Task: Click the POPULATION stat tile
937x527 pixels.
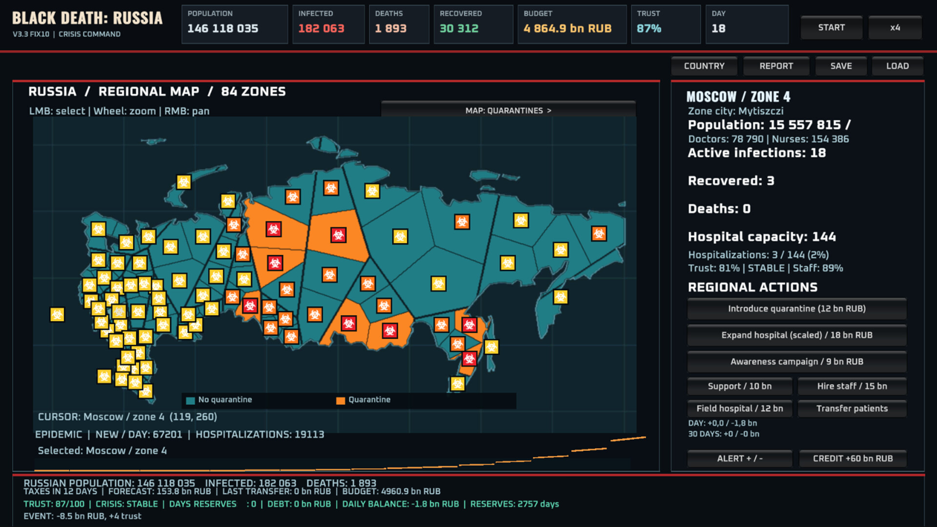Action: click(235, 24)
